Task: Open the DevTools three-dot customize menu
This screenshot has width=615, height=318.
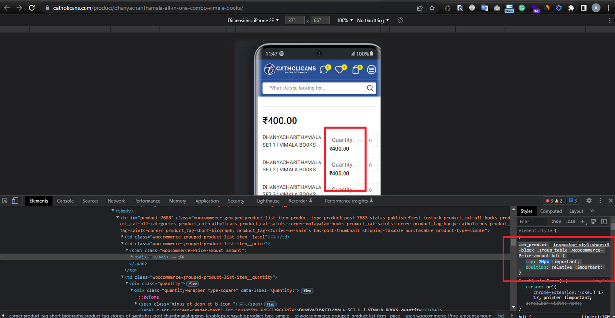Action: (600, 201)
